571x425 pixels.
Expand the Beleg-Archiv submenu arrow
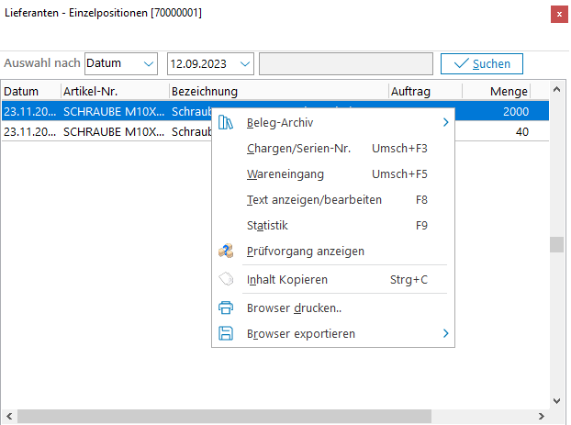click(446, 123)
